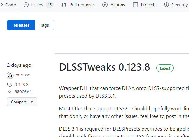Screen dimensions: 189x137
Task: Open commit 80026e4 link
Action: point(23,92)
